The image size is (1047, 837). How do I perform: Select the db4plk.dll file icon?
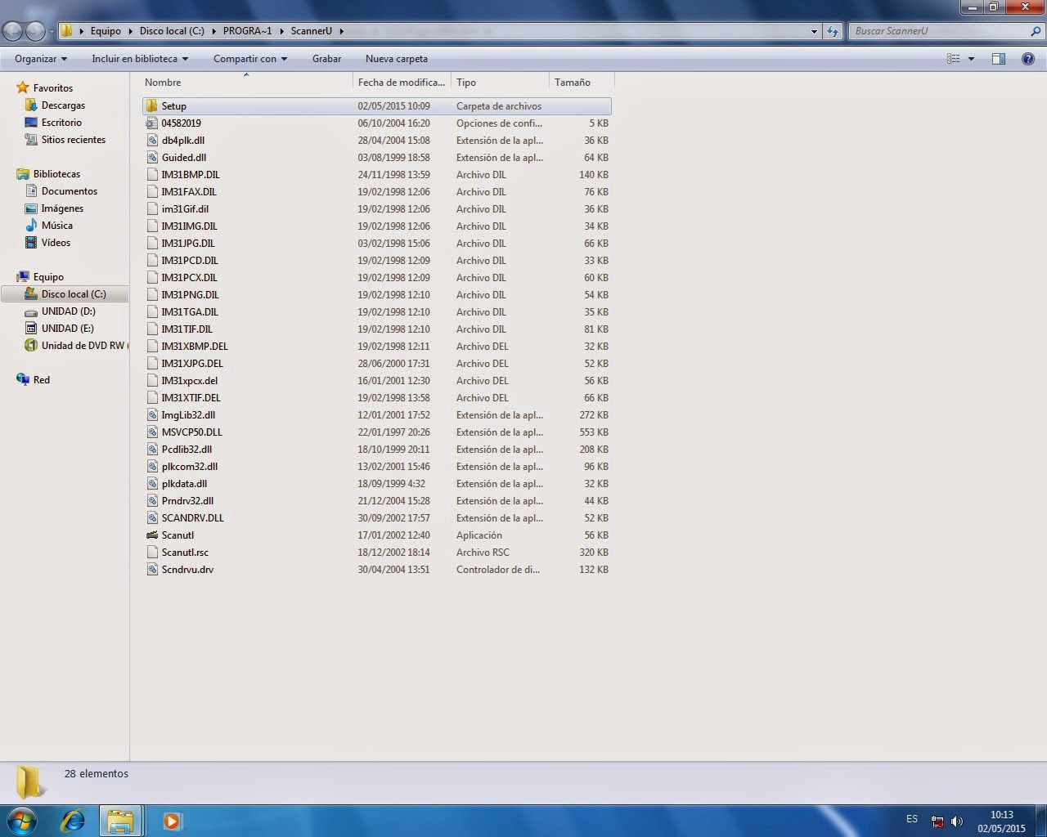coord(151,141)
